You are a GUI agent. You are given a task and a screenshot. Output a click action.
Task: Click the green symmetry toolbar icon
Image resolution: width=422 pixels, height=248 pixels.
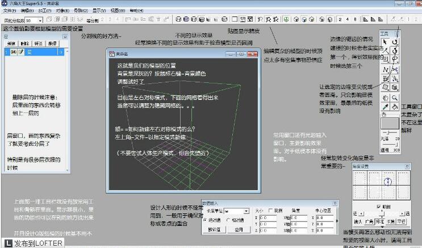tap(286, 19)
